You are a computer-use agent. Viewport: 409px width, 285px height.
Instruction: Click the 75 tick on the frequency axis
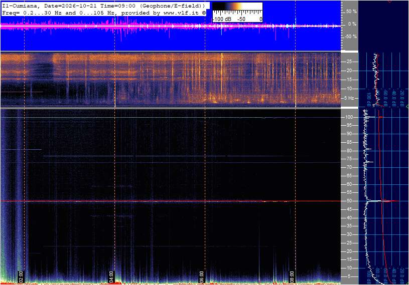pos(349,159)
